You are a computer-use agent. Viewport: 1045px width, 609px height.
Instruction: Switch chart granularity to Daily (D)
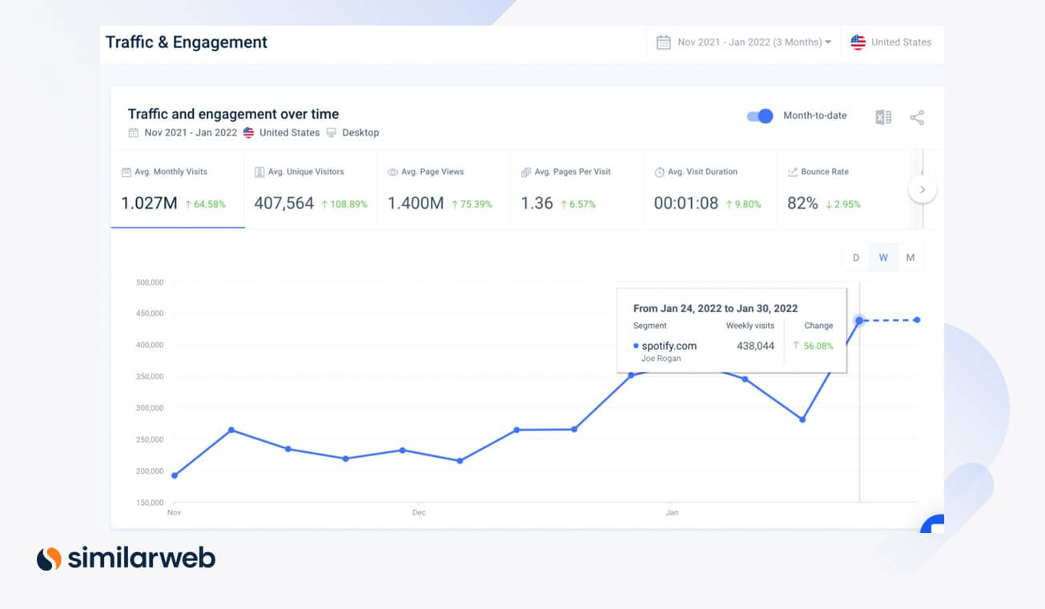[x=856, y=258]
